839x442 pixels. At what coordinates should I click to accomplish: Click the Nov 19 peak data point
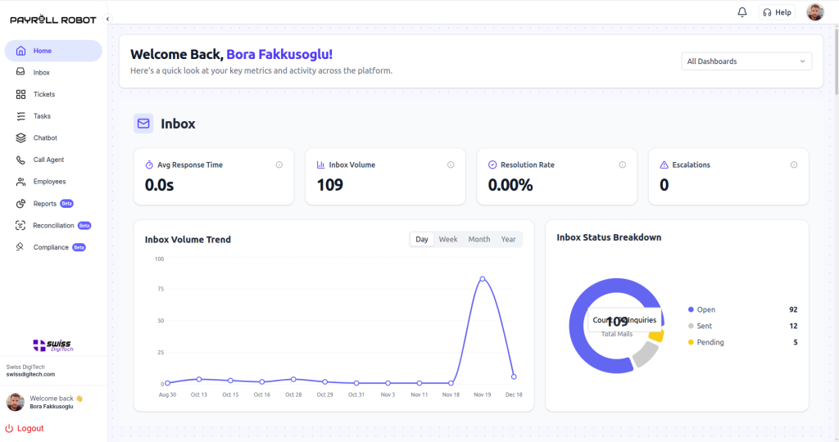click(x=482, y=279)
